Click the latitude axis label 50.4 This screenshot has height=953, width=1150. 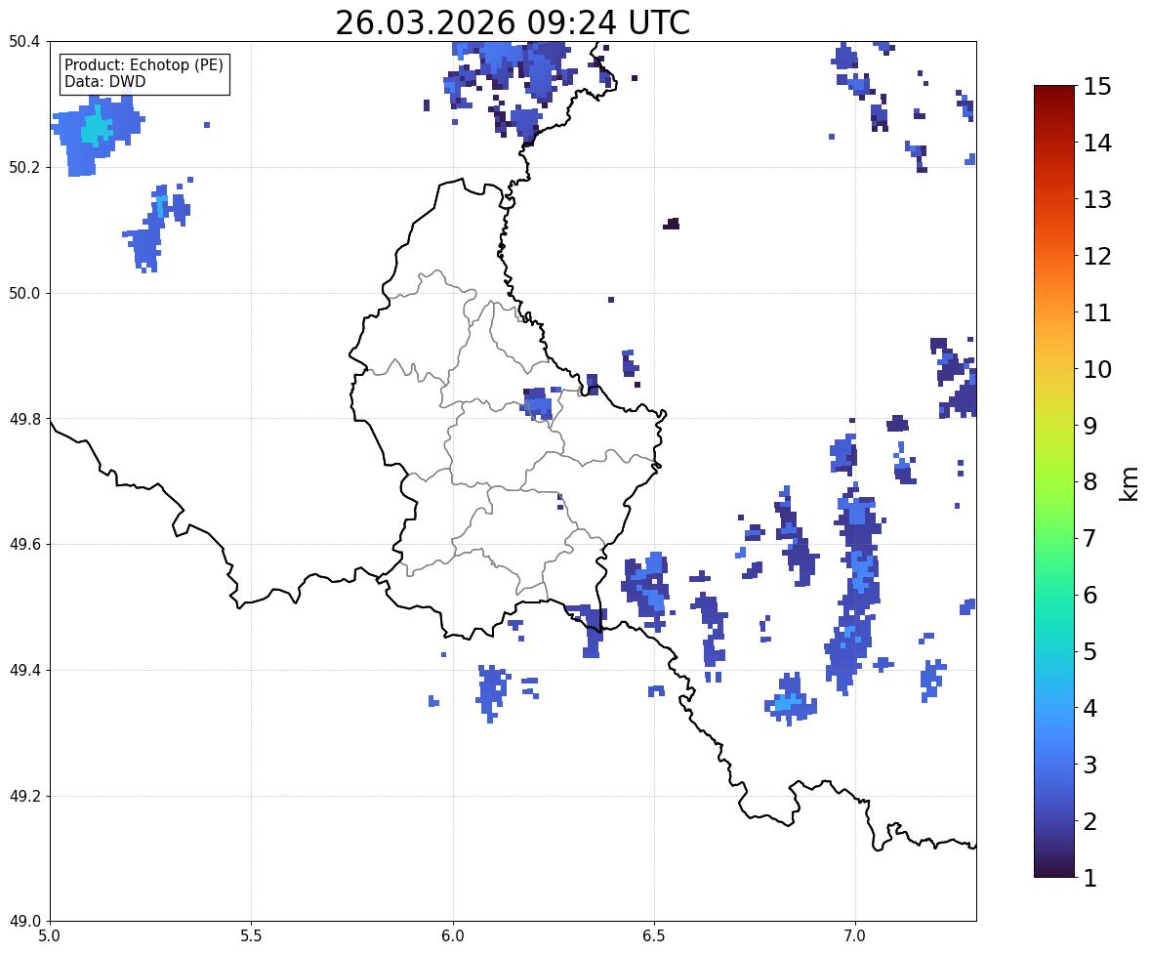point(24,42)
